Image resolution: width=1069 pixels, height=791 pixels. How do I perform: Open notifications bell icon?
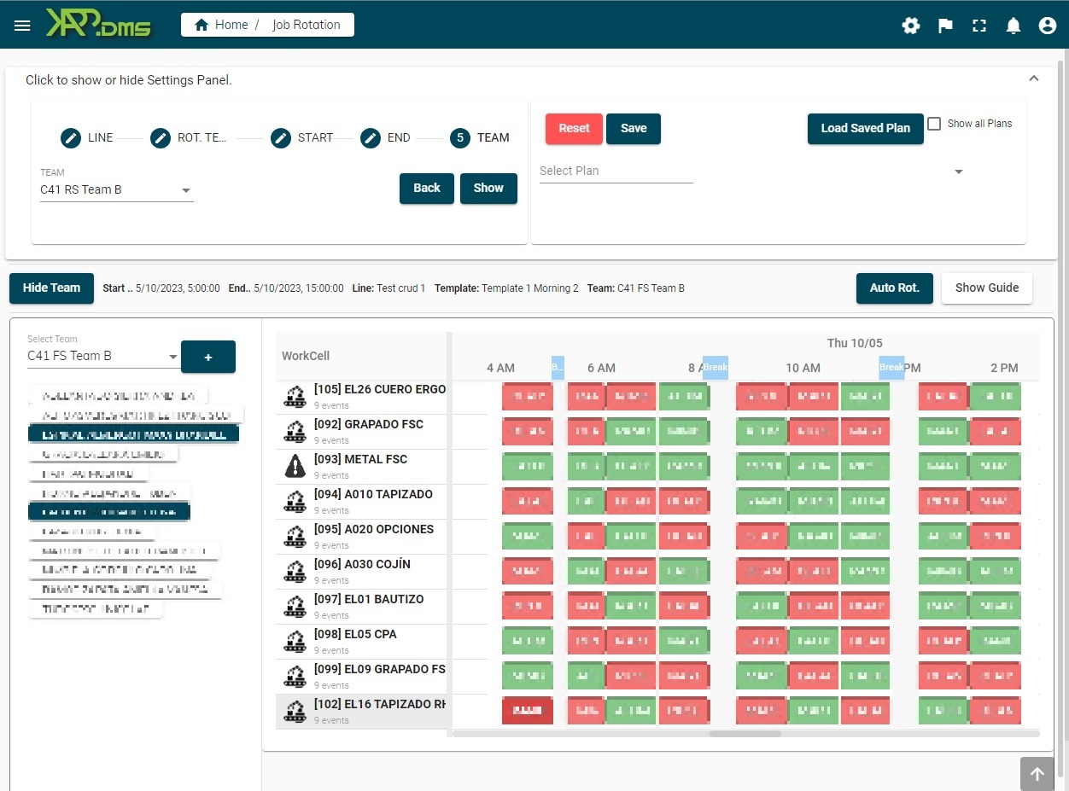tap(1014, 26)
